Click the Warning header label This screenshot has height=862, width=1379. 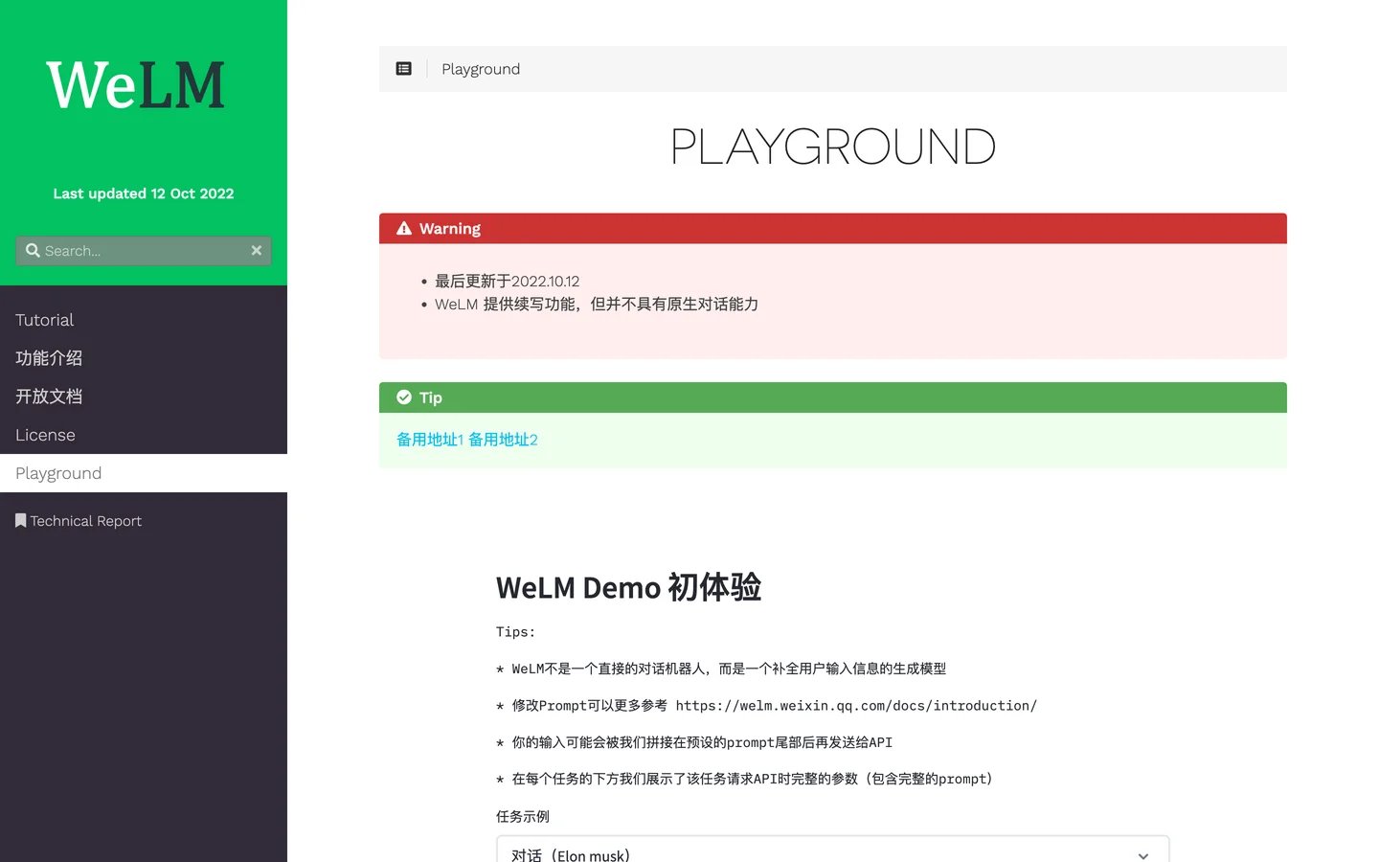450,229
